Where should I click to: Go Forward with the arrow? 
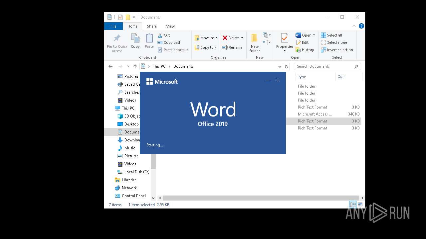(120, 66)
